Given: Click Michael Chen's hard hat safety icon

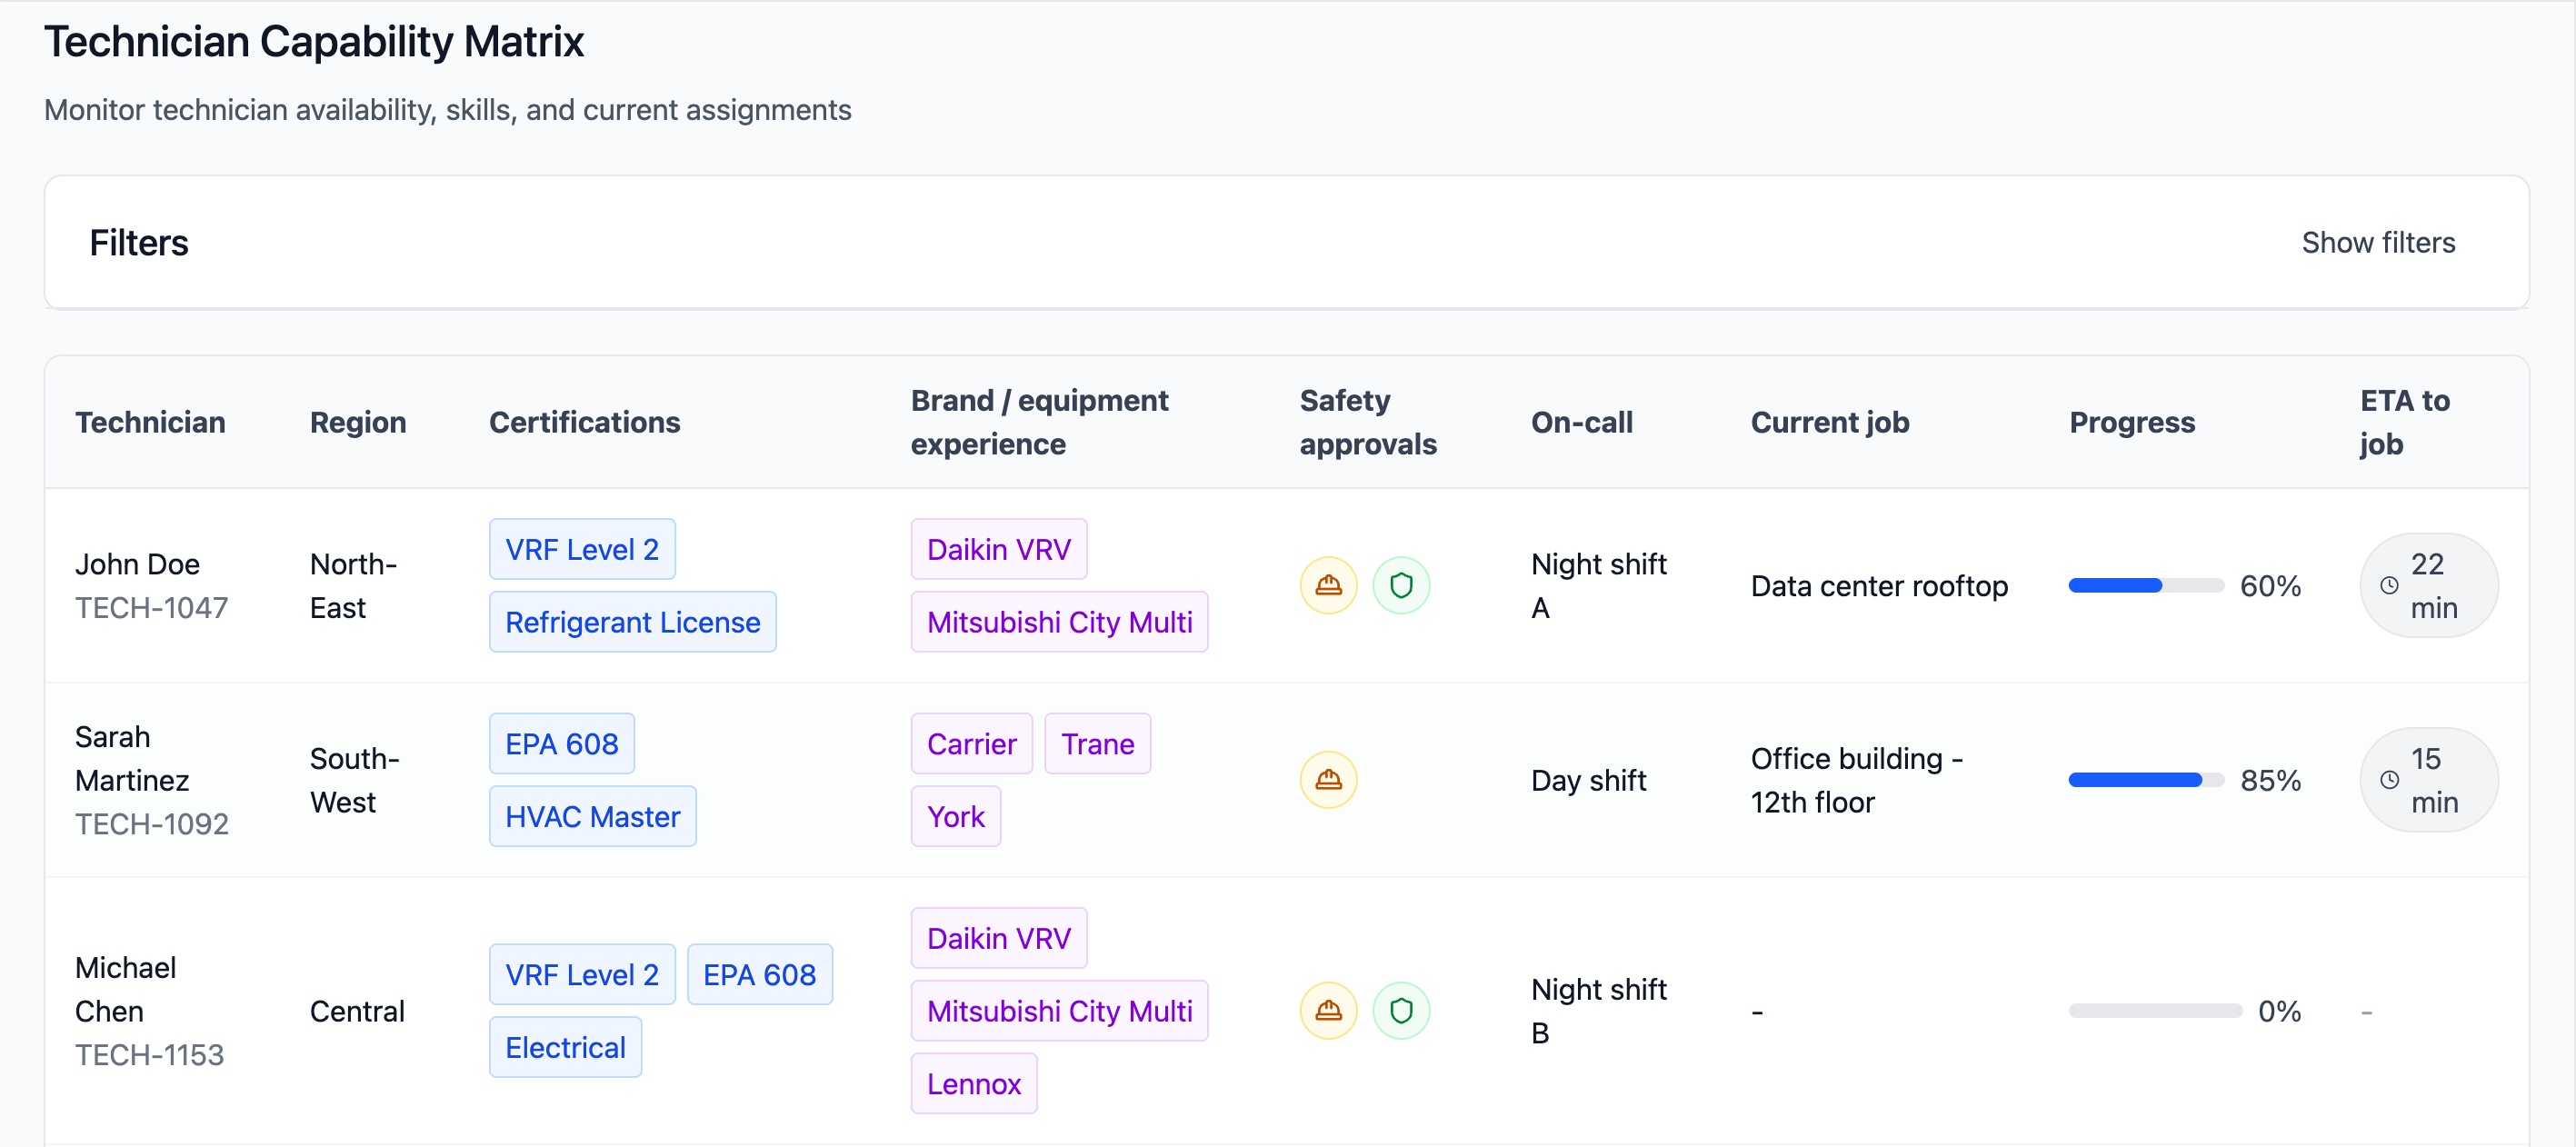Looking at the screenshot, I should pyautogui.click(x=1328, y=1011).
